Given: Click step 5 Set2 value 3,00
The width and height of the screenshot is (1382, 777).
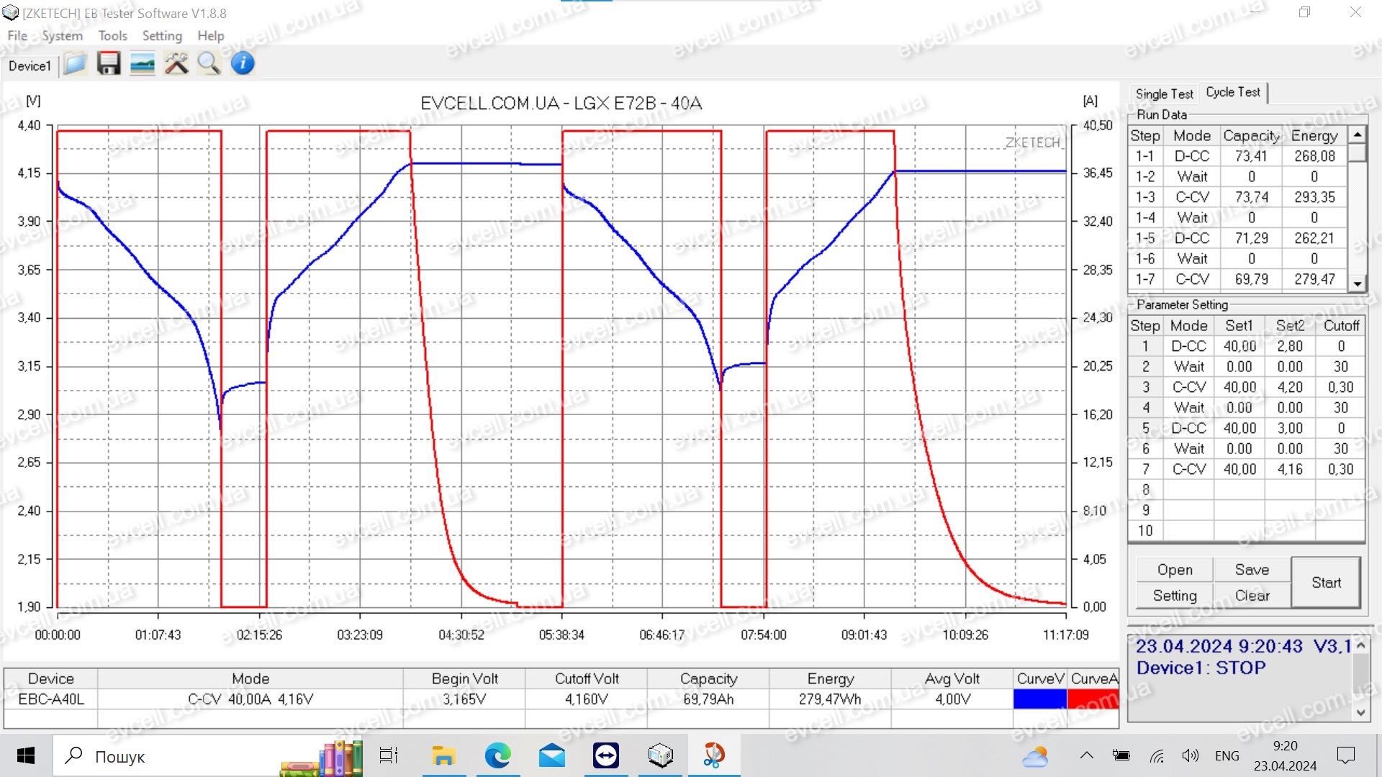Looking at the screenshot, I should (1290, 428).
